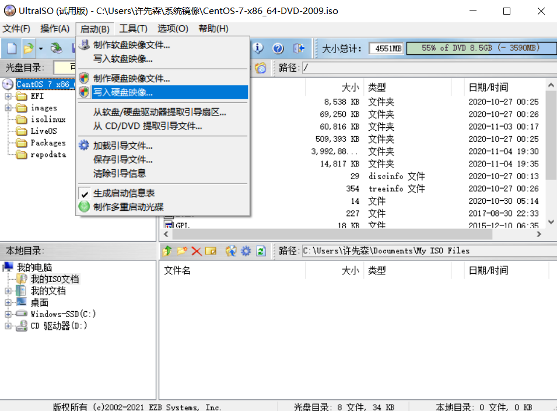
Task: Open help using the question mark toolbar icon
Action: 278,48
